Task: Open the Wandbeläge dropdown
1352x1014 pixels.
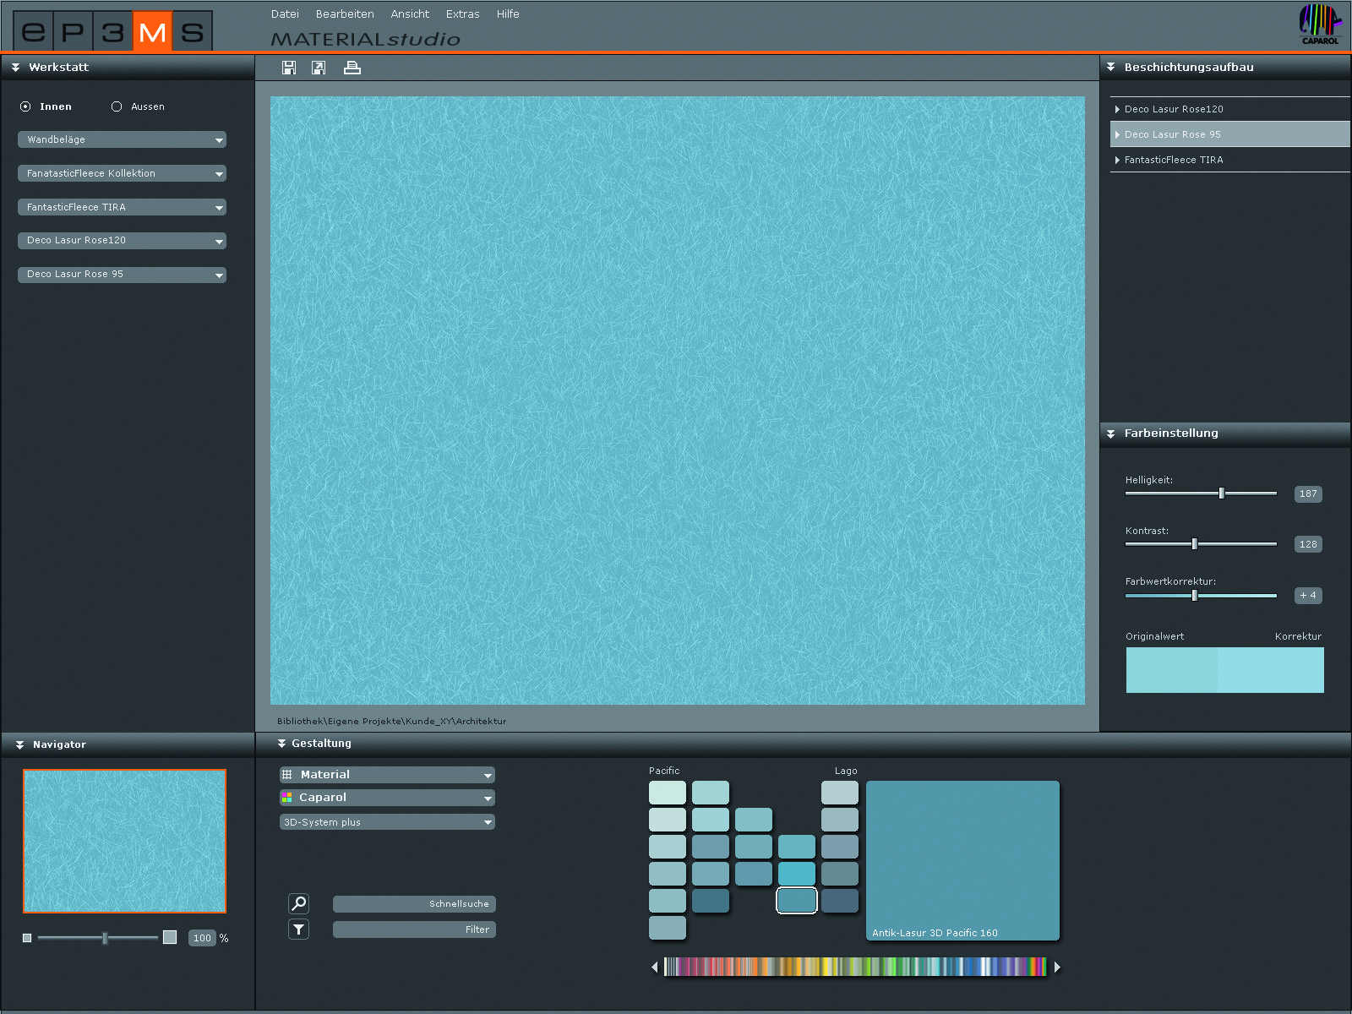Action: click(122, 139)
